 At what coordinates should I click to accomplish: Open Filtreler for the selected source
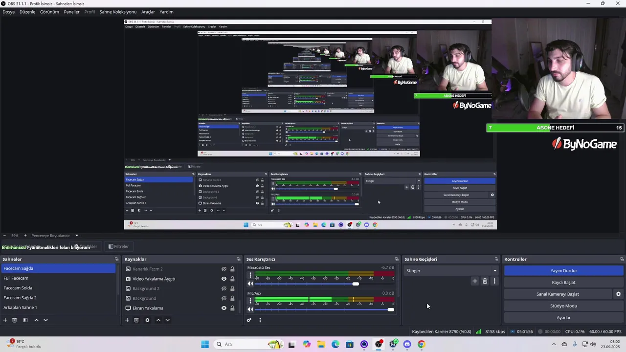118,247
